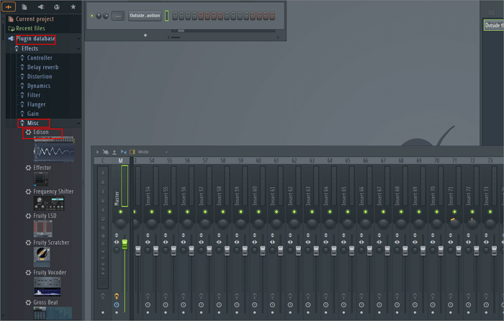This screenshot has width=504, height=321.
Task: Open Recent files in browser
Action: tap(30, 28)
